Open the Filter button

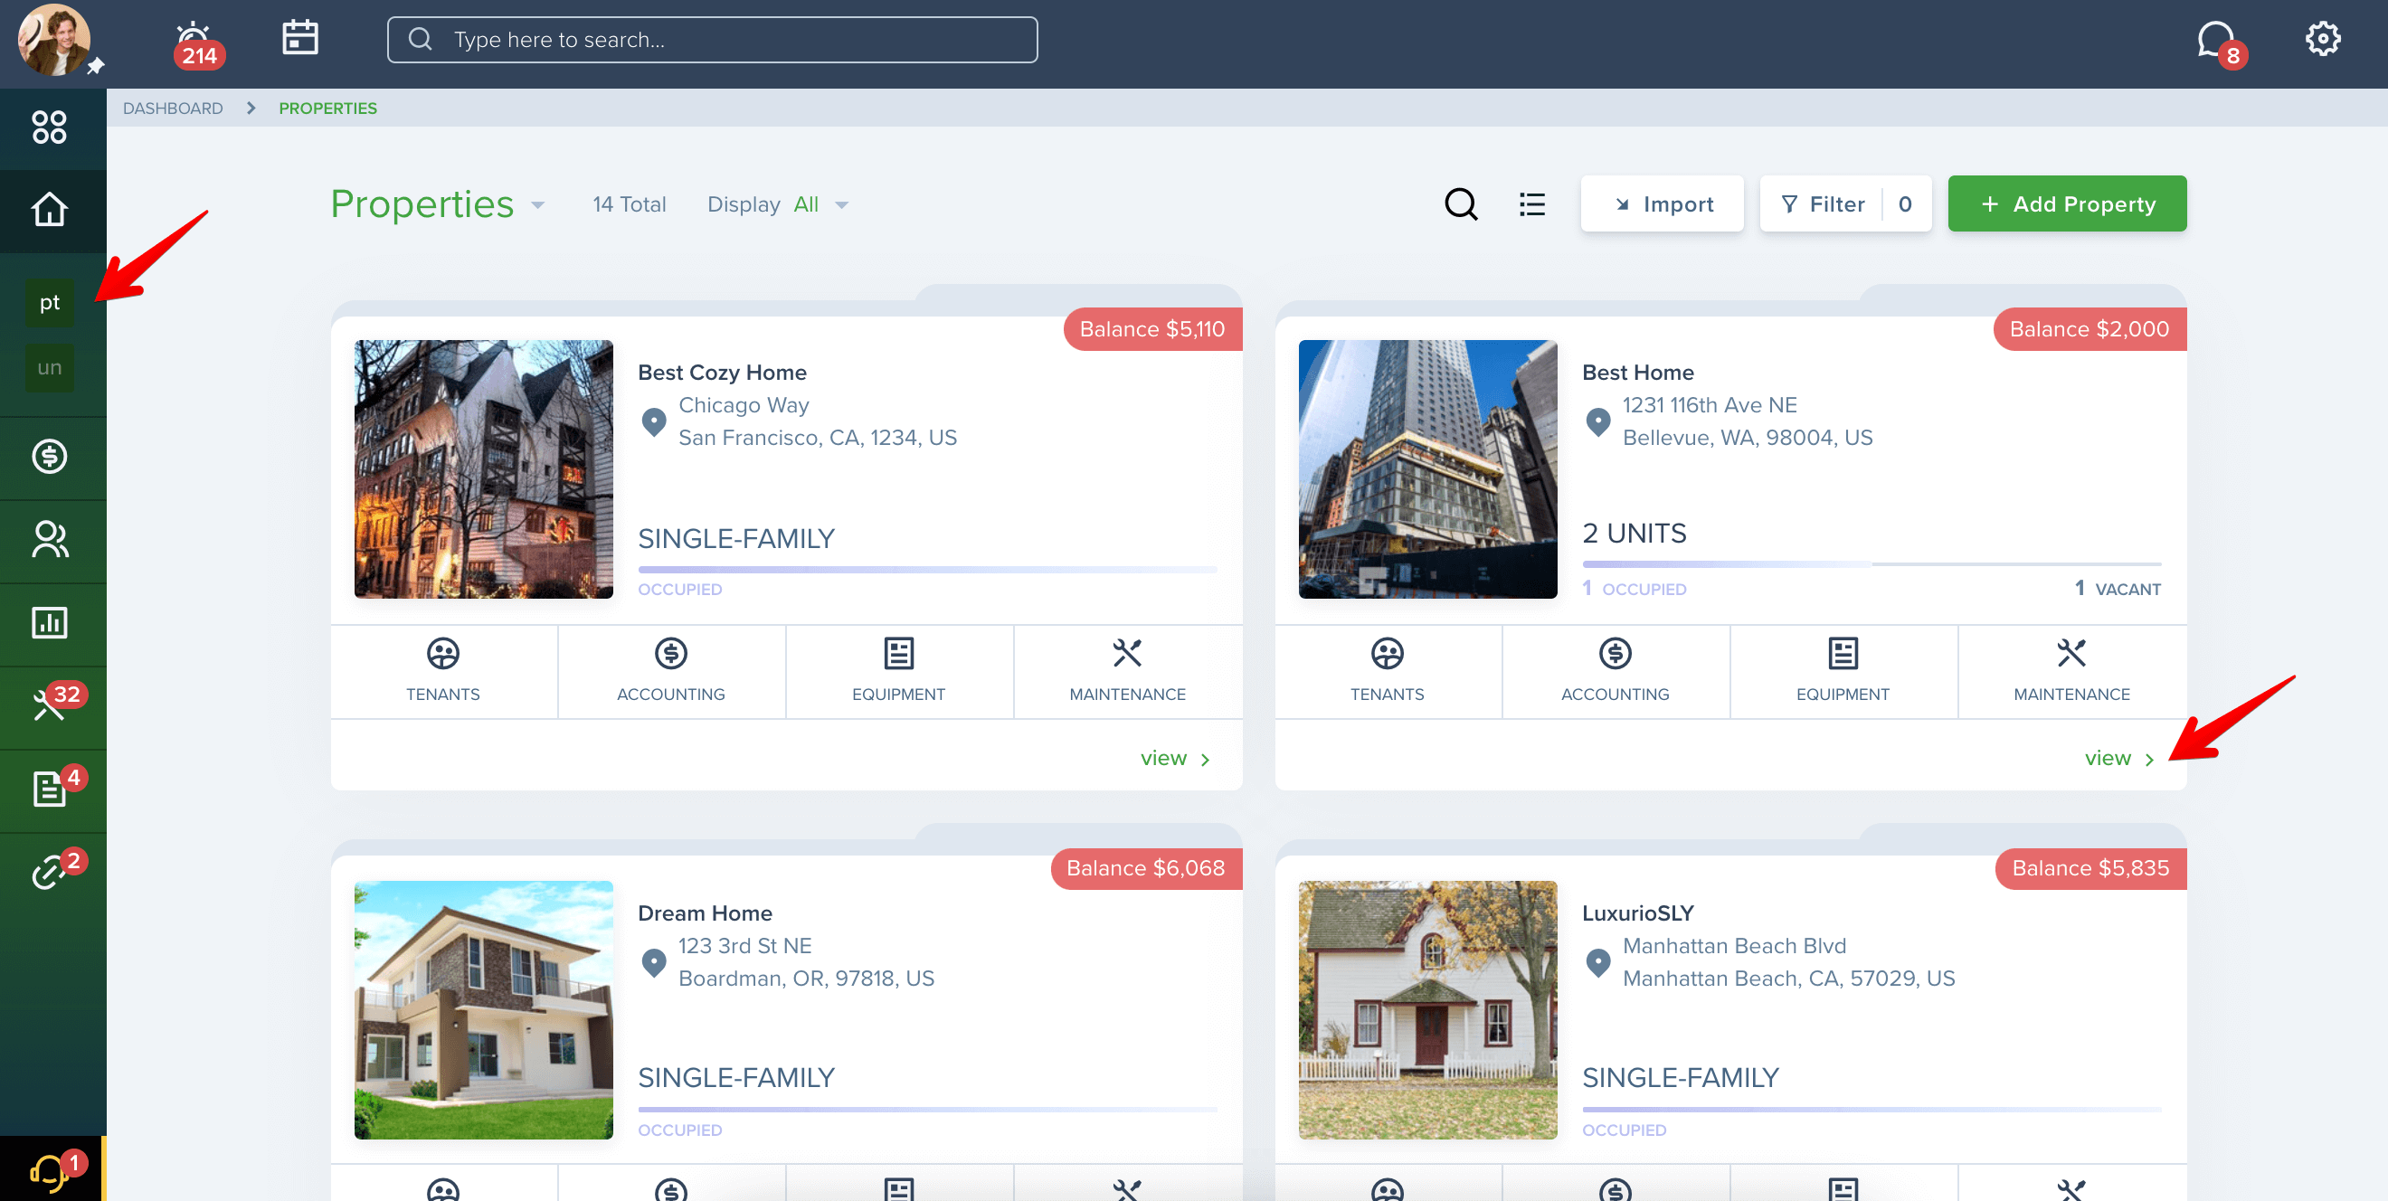pyautogui.click(x=1845, y=203)
